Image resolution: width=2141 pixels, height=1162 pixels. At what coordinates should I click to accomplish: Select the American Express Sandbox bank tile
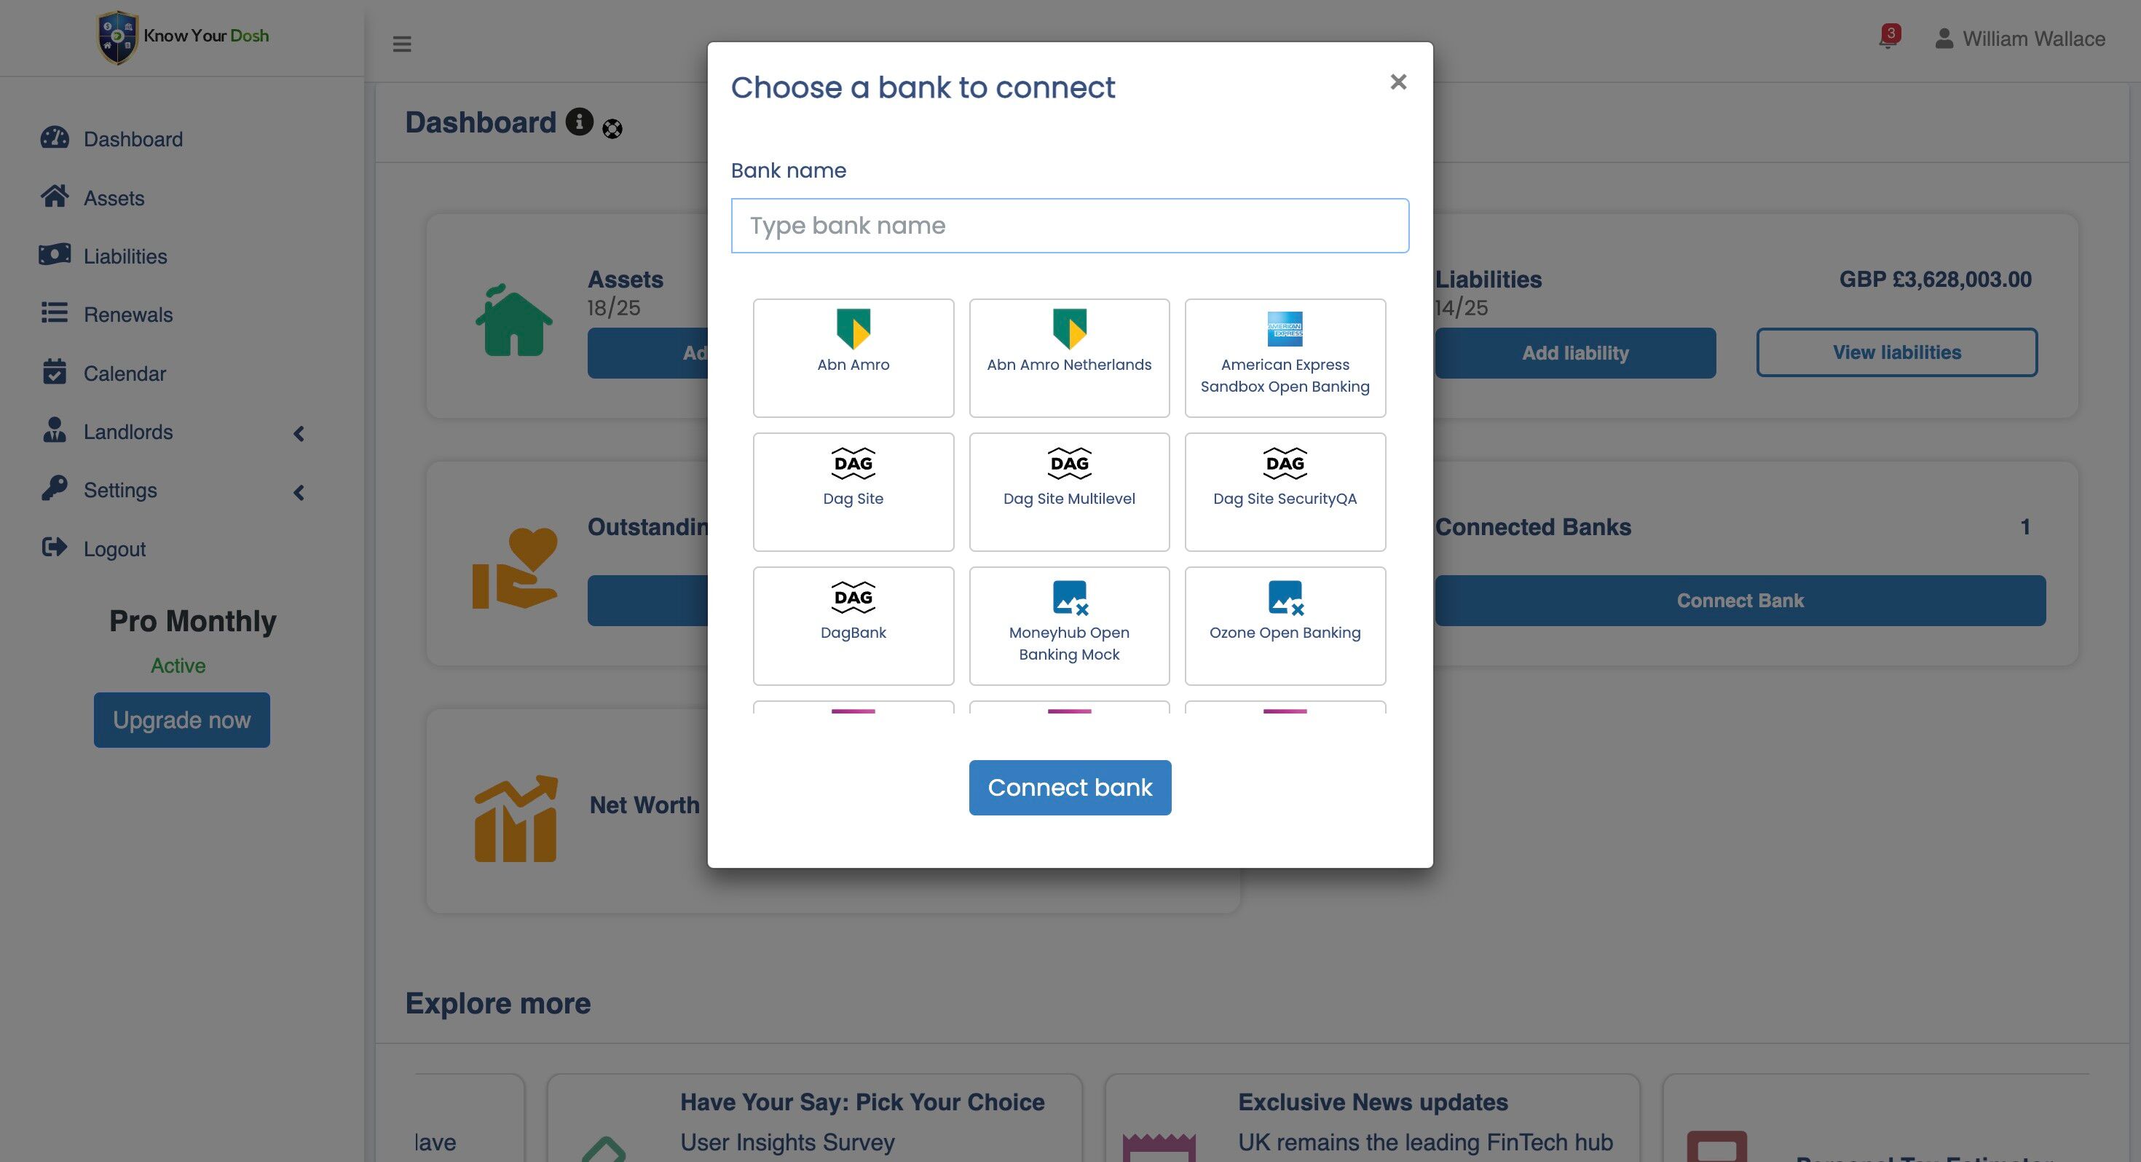[1284, 357]
